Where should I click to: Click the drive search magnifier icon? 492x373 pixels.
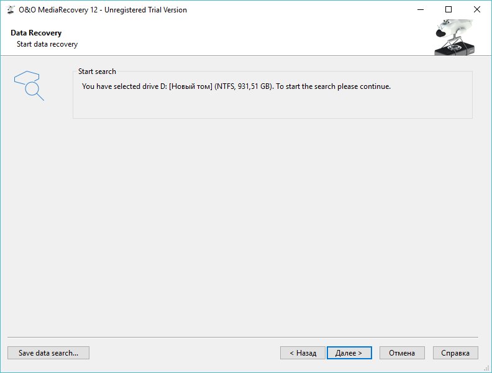click(x=29, y=85)
